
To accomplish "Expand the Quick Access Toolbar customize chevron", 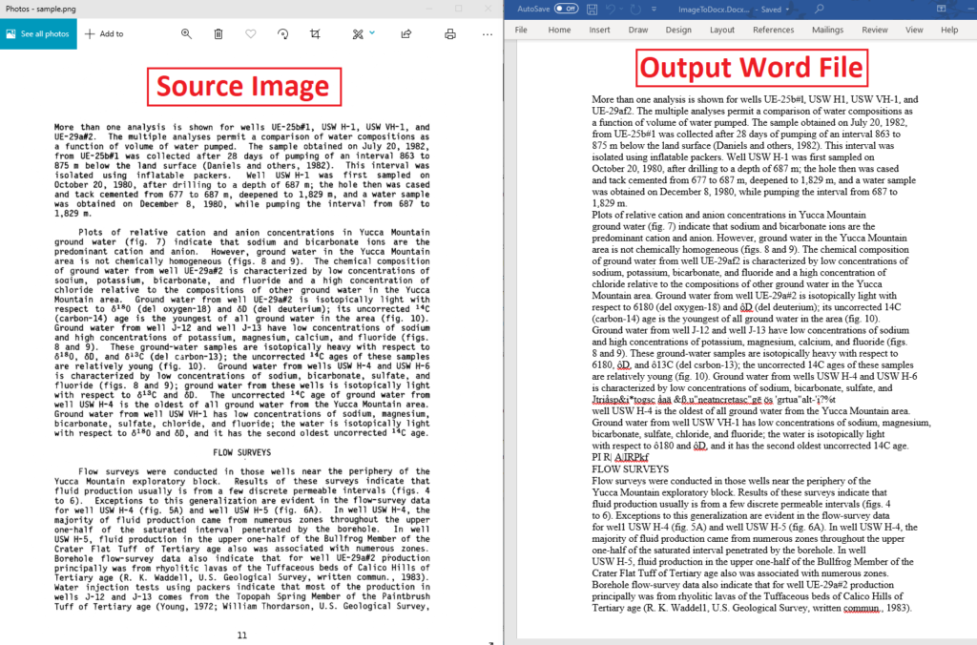I will [654, 9].
